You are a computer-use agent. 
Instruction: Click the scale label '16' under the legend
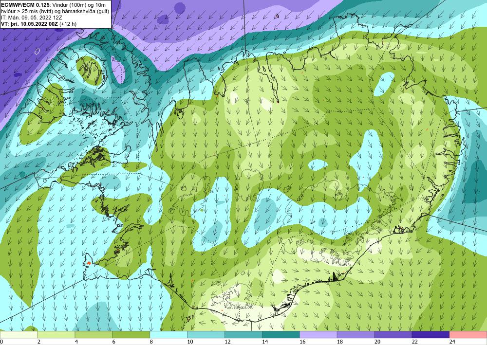pos(302,342)
